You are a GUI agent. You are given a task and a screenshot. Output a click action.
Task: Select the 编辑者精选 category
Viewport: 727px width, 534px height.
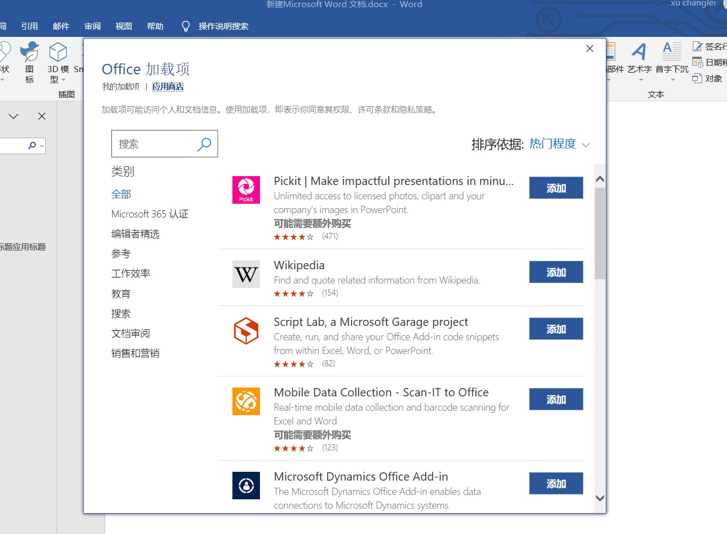pos(135,234)
